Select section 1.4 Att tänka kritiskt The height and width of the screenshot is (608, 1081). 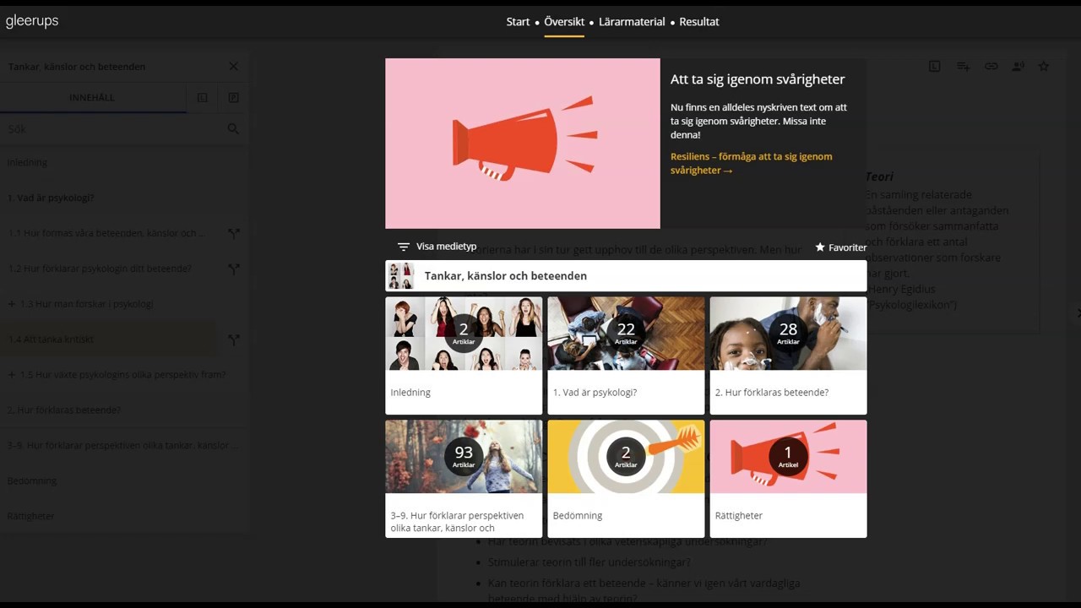(x=51, y=339)
